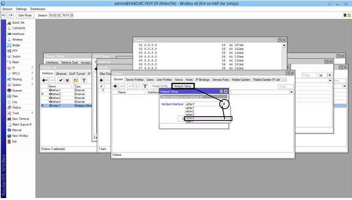Select ether2 row in Interface List
The width and height of the screenshot is (352, 200).
click(x=66, y=94)
